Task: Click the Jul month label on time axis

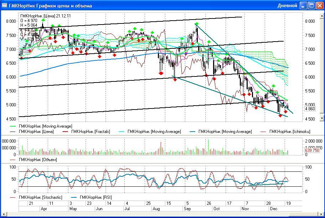Action: point(127,209)
